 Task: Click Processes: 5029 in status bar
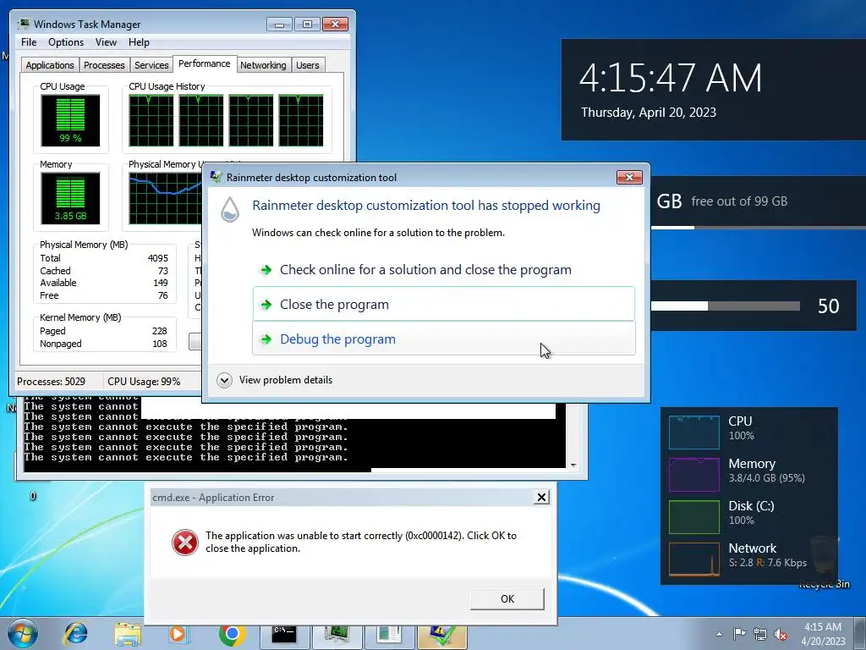[52, 382]
